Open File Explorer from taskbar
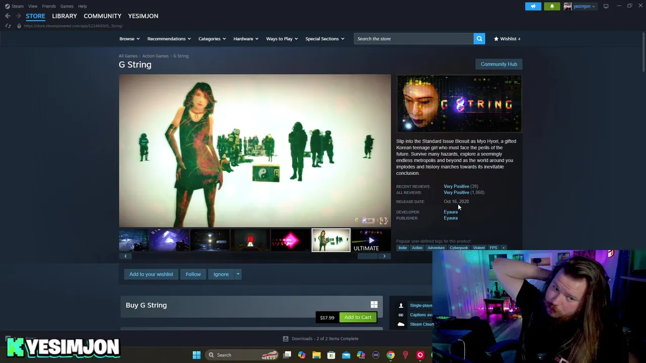 pyautogui.click(x=316, y=355)
